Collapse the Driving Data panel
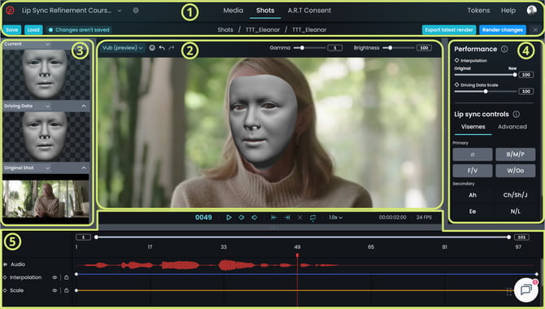This screenshot has height=309, width=545. pyautogui.click(x=84, y=106)
